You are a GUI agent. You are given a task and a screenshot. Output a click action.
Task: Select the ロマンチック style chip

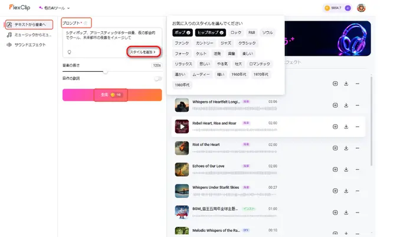(260, 64)
